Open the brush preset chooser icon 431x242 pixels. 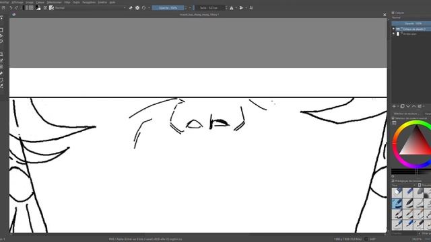51,8
